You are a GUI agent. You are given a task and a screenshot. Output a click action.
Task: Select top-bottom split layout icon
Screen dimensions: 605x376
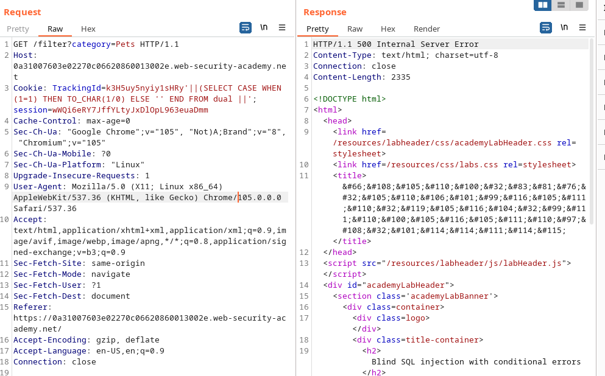click(x=561, y=5)
